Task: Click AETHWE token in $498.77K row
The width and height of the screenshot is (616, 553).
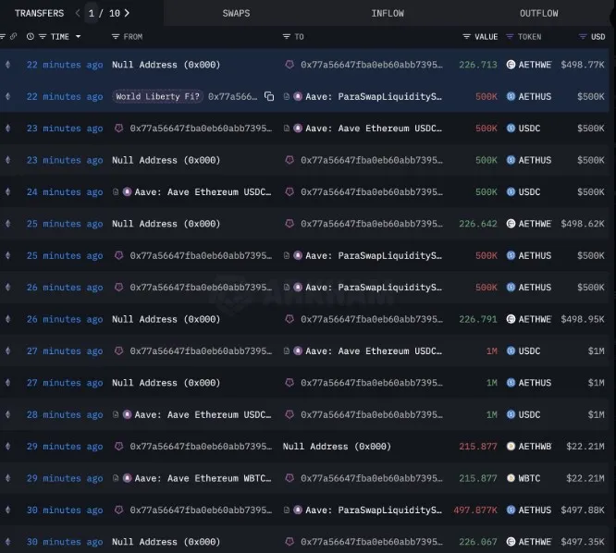Action: (535, 65)
